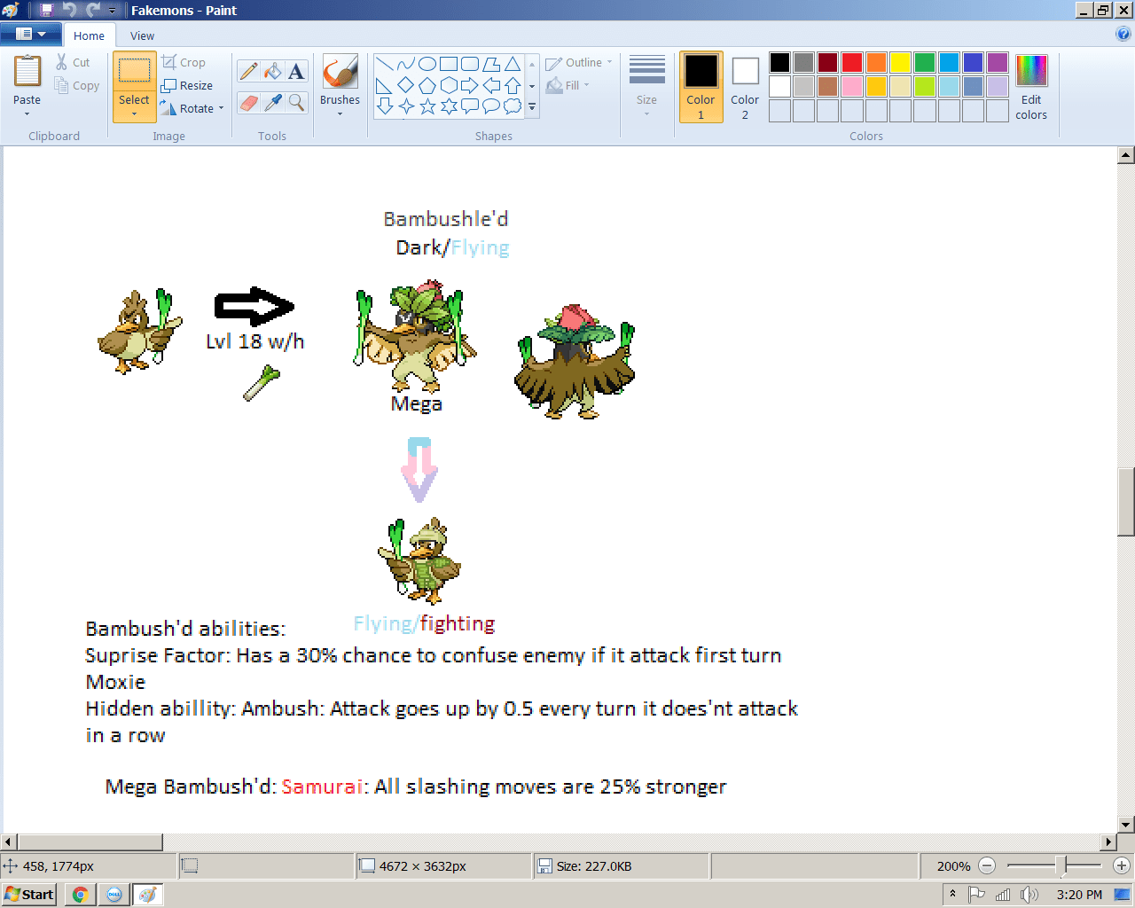Screen dimensions: 1135x908
Task: Choose the Oval shape
Action: [x=427, y=64]
